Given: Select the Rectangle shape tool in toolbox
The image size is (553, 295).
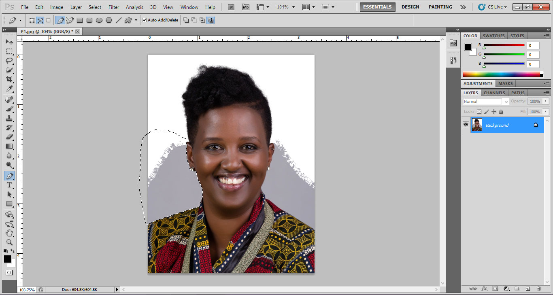Looking at the screenshot, I should pos(9,204).
